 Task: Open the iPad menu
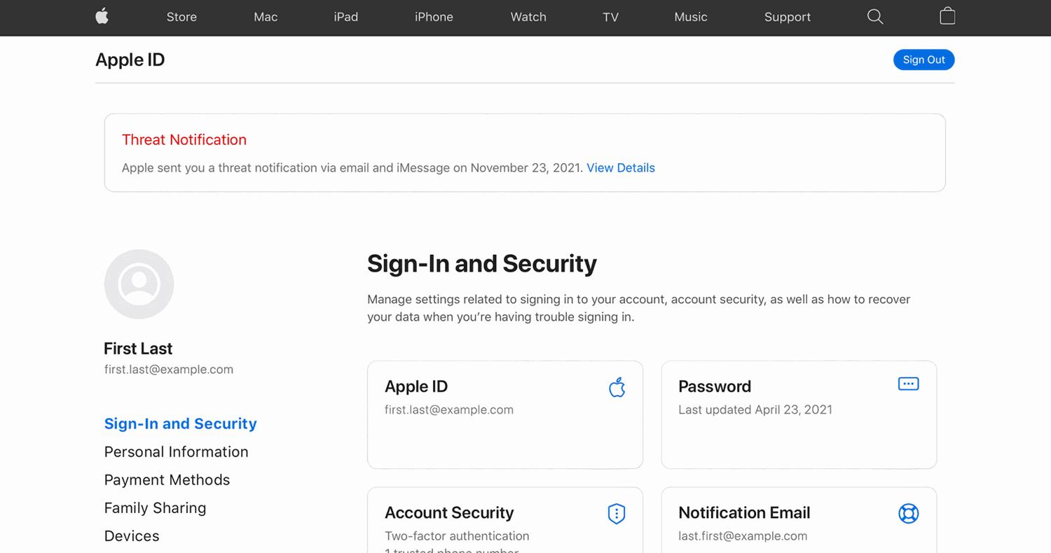click(346, 17)
